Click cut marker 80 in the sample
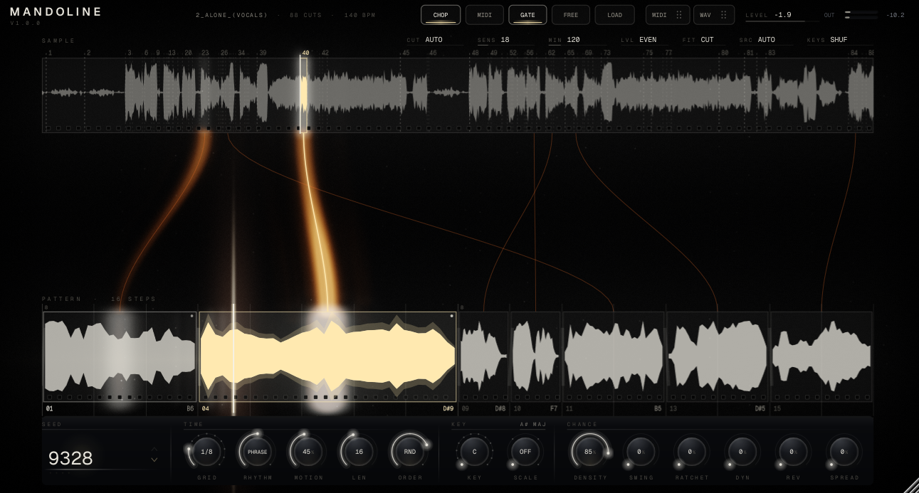Screen dimensions: 919x493 (x=725, y=53)
